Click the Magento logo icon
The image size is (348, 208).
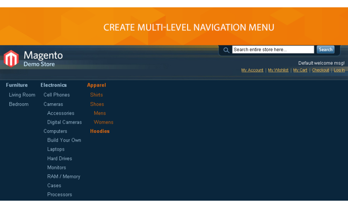click(x=11, y=59)
